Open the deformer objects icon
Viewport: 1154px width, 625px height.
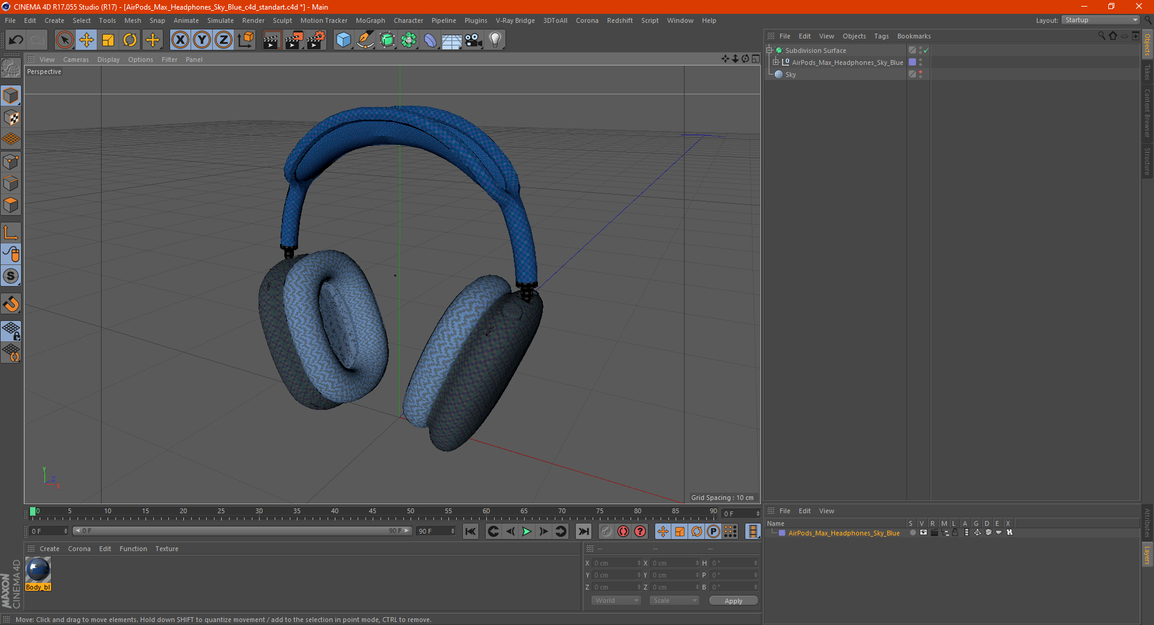click(430, 40)
